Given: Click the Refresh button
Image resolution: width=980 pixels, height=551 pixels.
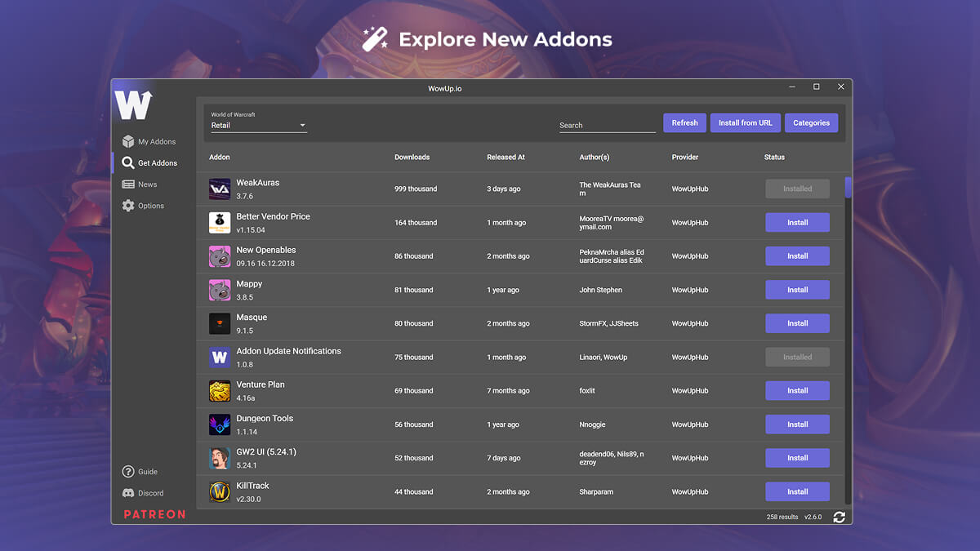Looking at the screenshot, I should click(x=684, y=123).
